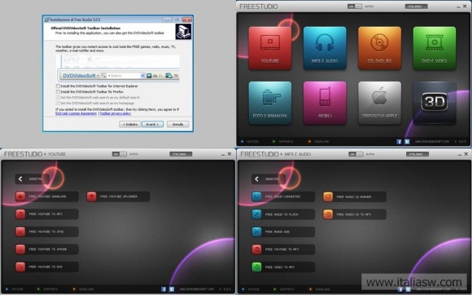Open the pink Mobili tile
This screenshot has width=472, height=295.
325,103
